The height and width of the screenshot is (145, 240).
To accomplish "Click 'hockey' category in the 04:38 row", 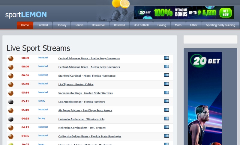I will point(42,118).
